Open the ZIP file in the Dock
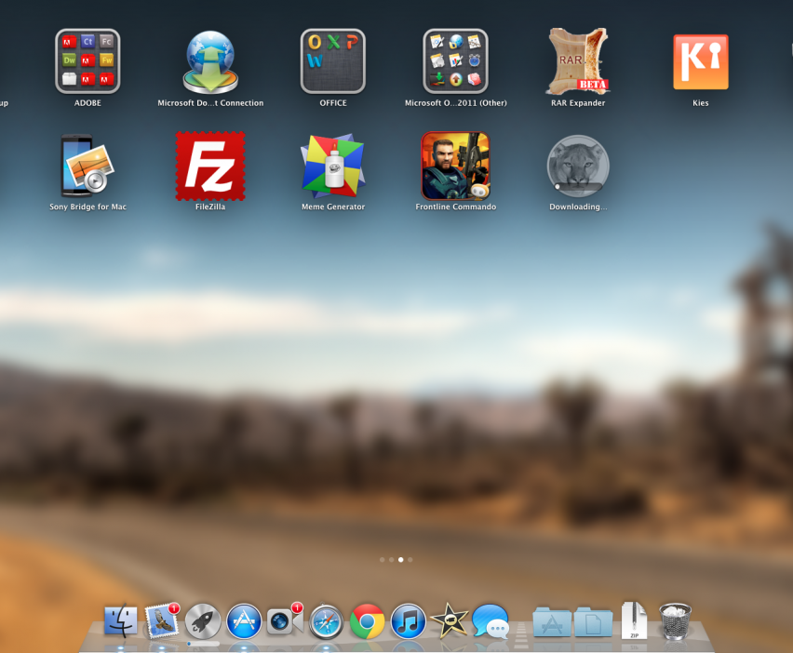Viewport: 793px width, 653px height. pyautogui.click(x=634, y=621)
